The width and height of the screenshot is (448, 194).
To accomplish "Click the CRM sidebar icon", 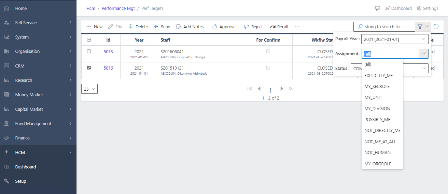I will [6, 66].
